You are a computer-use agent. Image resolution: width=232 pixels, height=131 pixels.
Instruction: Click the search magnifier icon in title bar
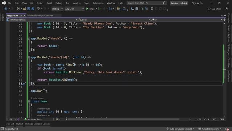[164, 3]
